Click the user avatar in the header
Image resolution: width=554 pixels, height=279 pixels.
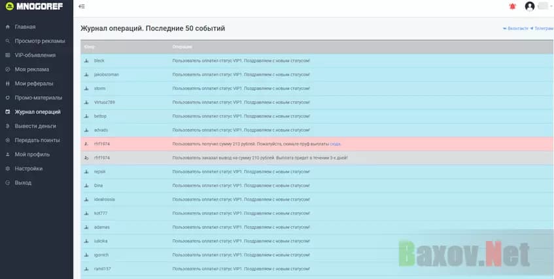(x=529, y=7)
